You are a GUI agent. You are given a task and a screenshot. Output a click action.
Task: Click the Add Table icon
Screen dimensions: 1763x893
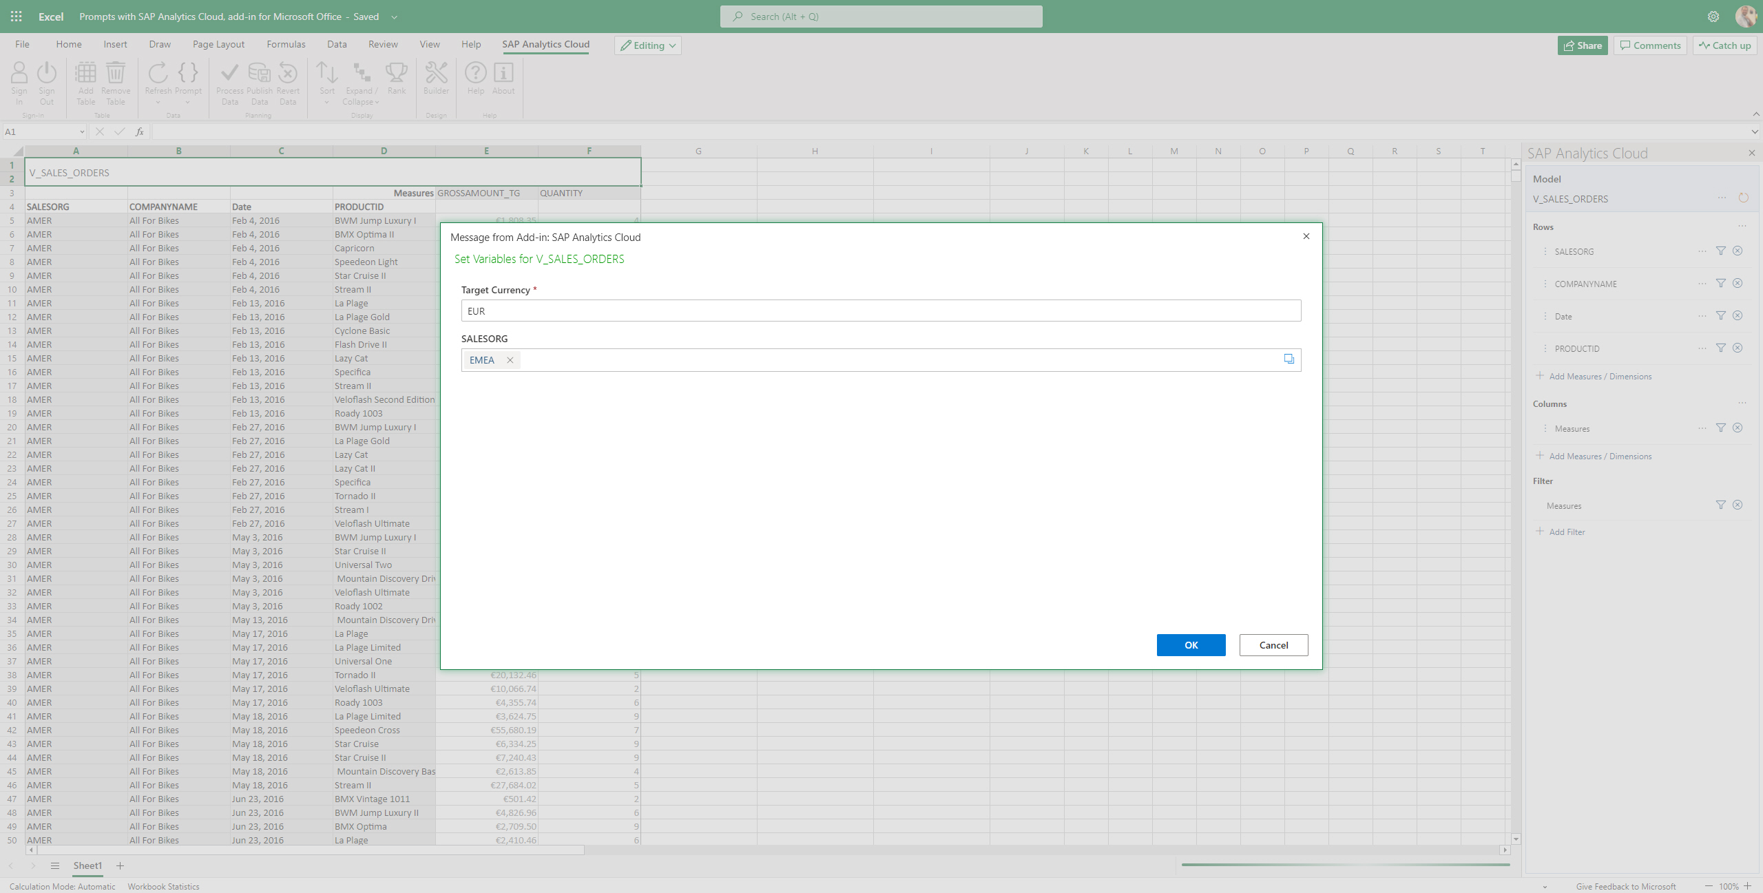[x=86, y=73]
